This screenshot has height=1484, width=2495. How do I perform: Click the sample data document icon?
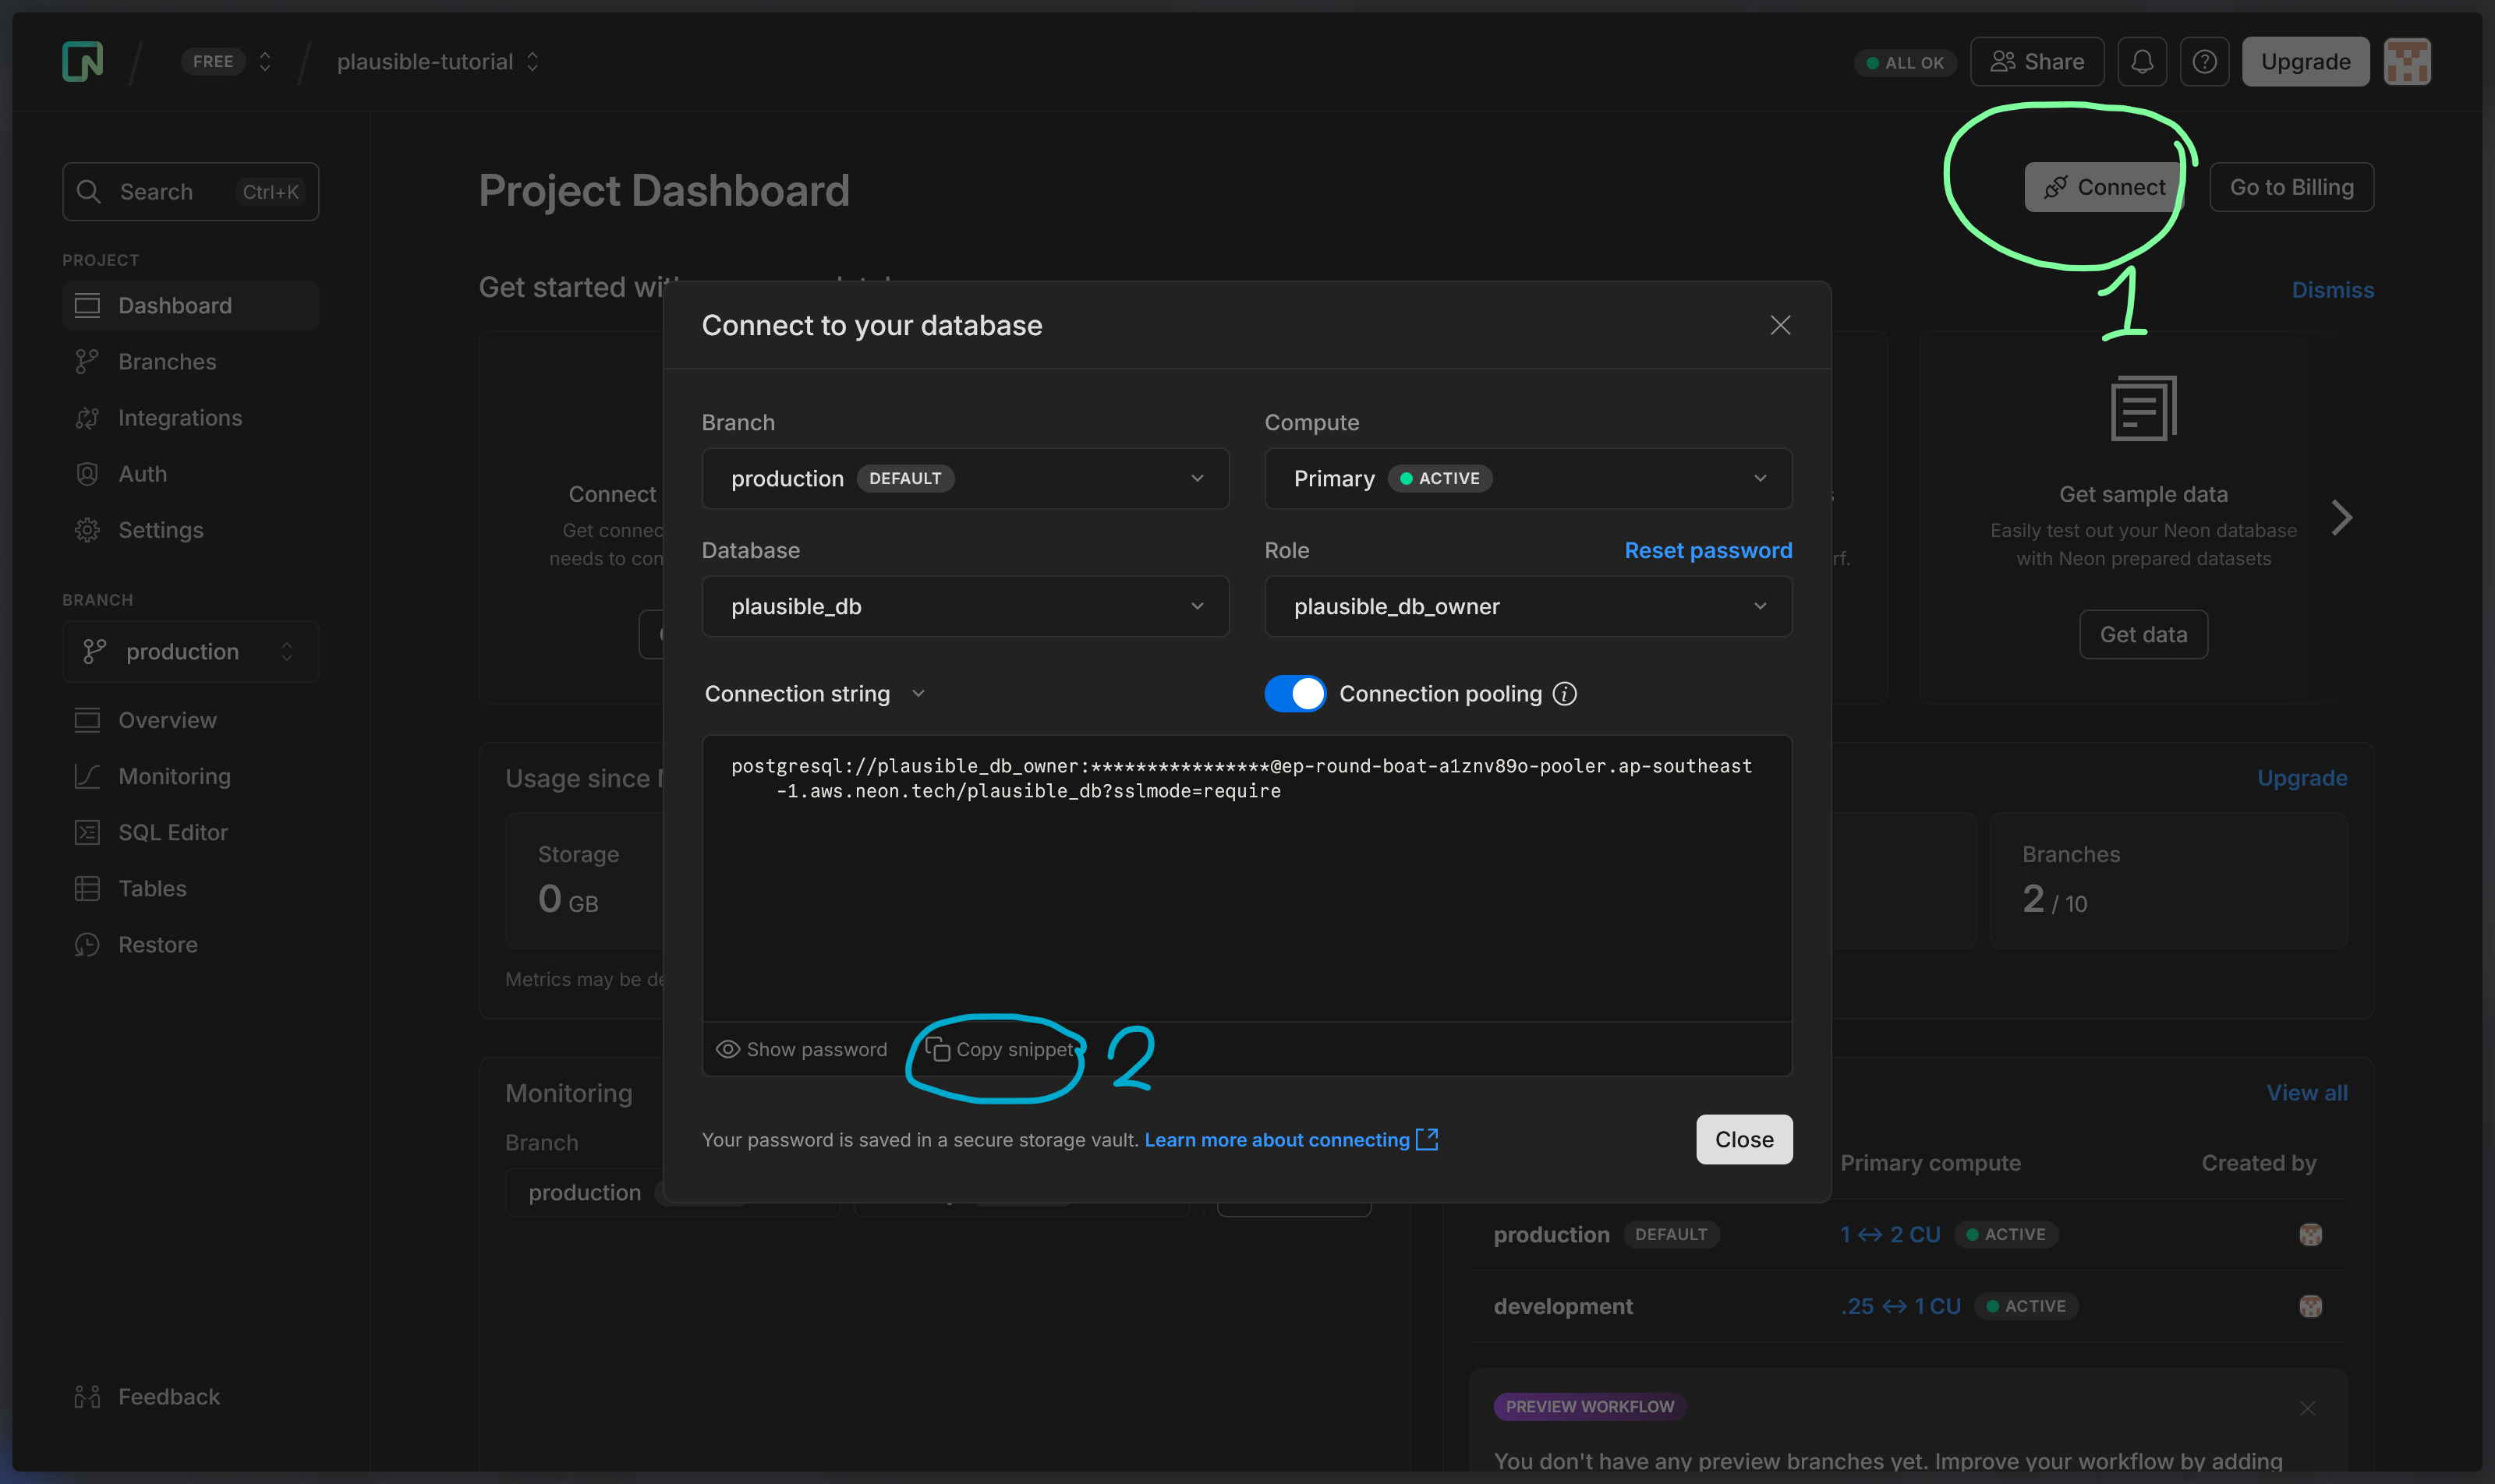click(x=2143, y=408)
